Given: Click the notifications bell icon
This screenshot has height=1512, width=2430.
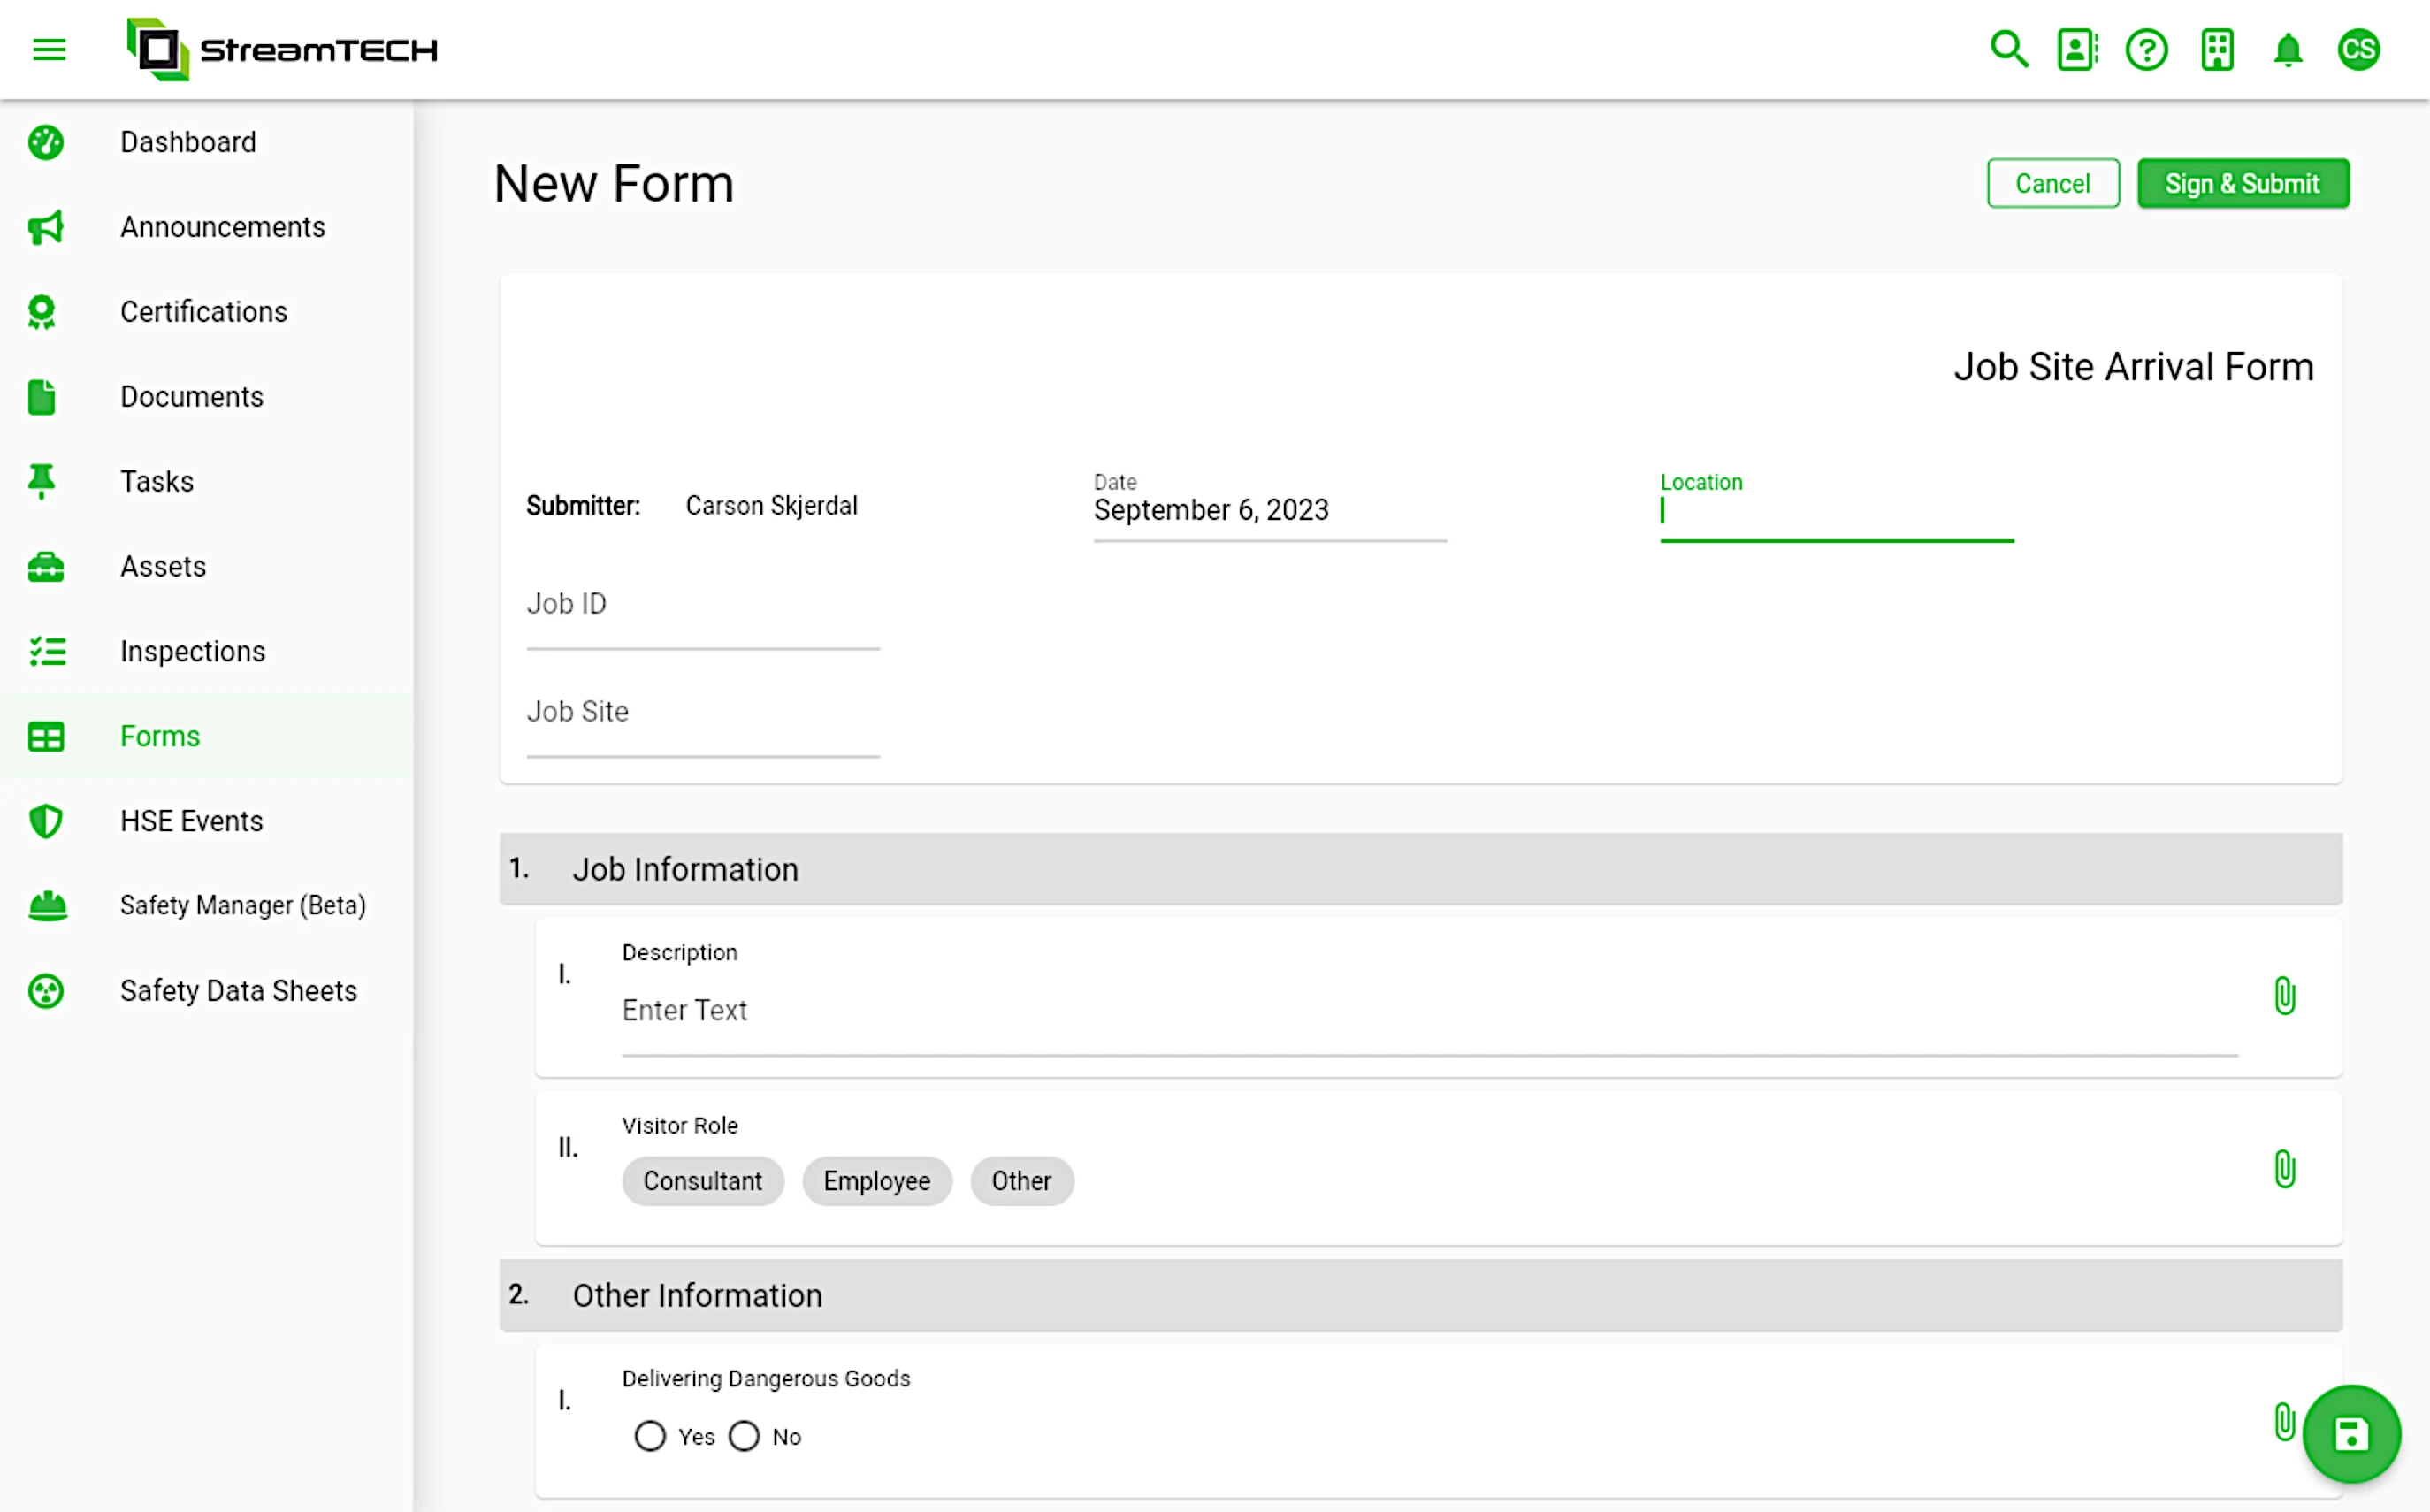Looking at the screenshot, I should [2289, 49].
